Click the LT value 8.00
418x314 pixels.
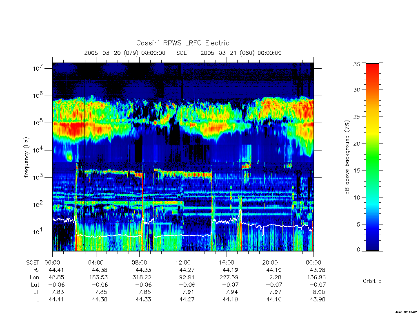(x=319, y=292)
